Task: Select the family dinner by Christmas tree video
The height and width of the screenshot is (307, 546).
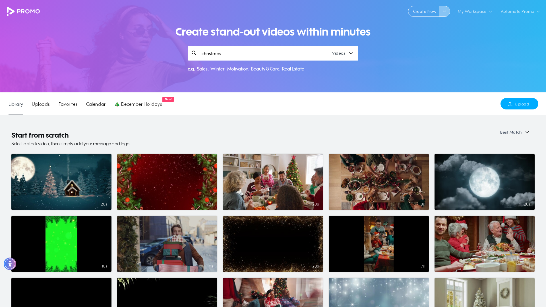Action: (273, 182)
